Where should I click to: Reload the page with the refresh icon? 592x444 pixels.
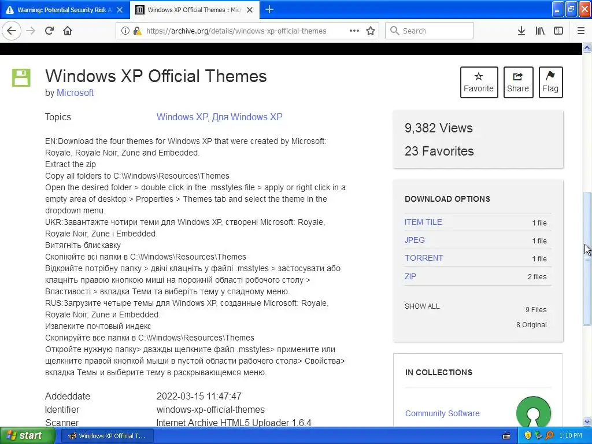pos(50,31)
